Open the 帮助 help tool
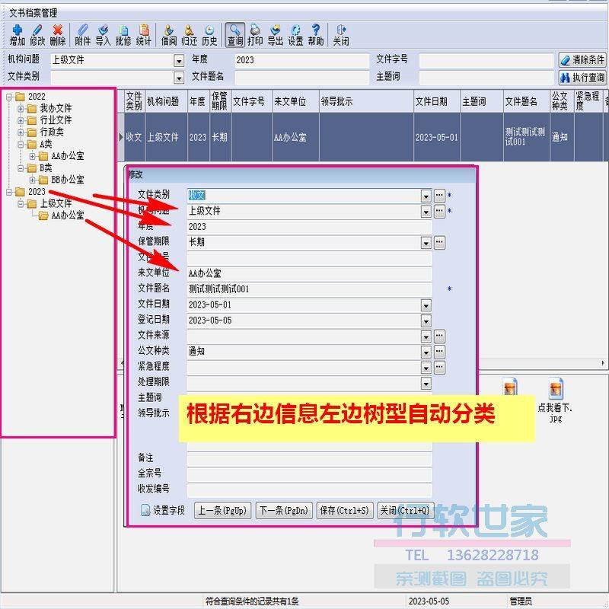 coord(316,35)
